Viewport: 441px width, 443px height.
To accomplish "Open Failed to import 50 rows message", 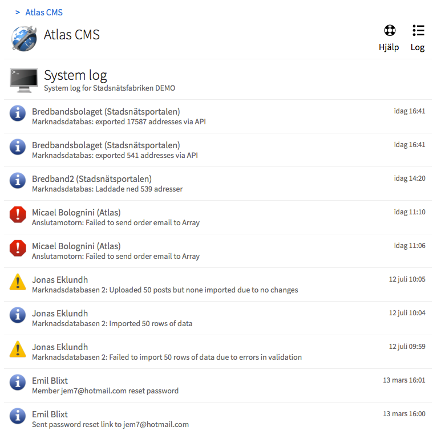I will point(167,357).
